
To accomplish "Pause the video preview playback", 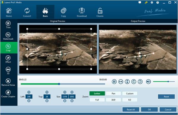I will (114, 82).
